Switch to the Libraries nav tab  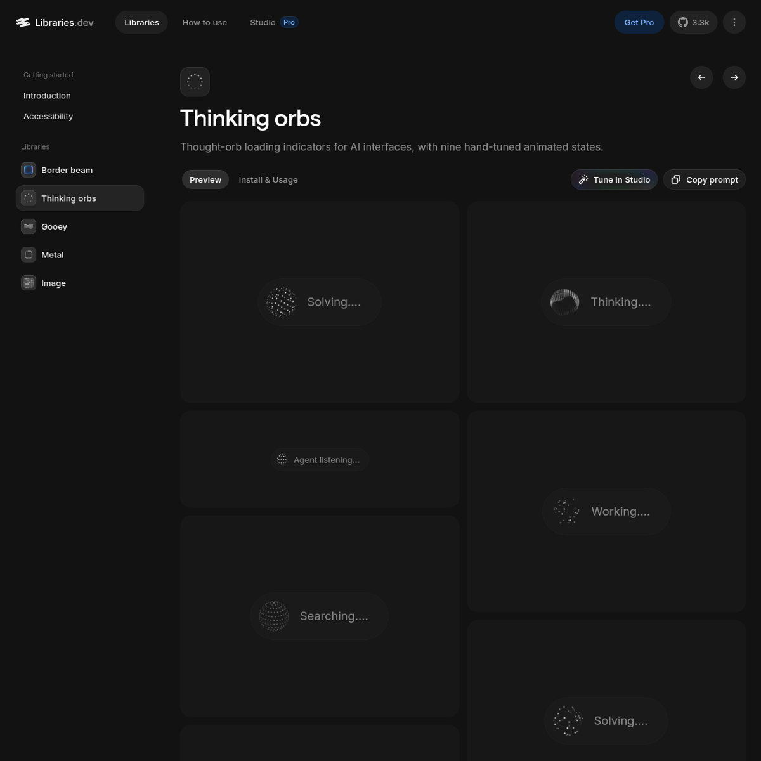(141, 22)
